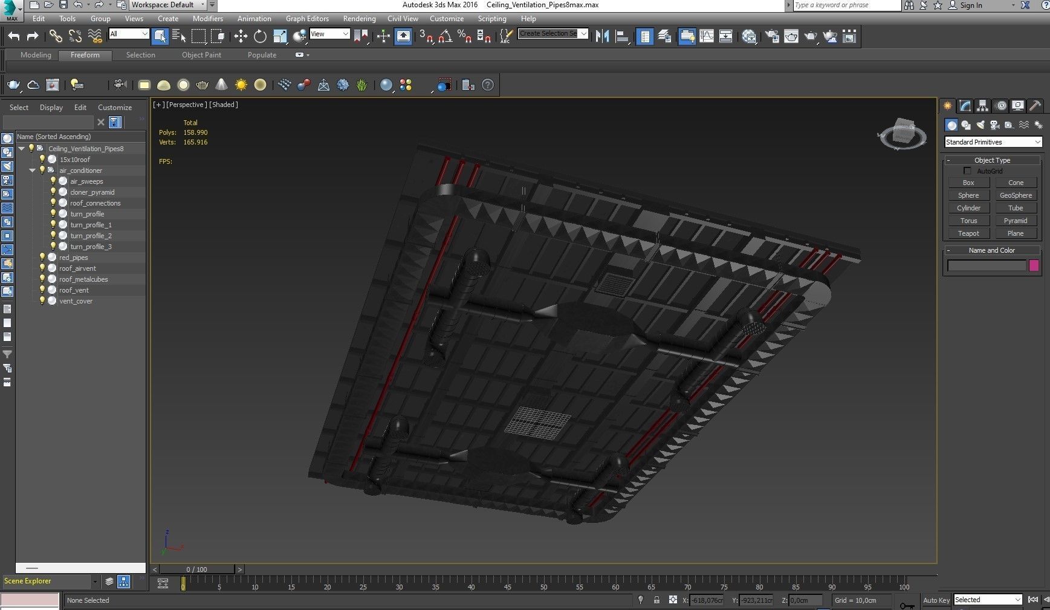Click the keyword search input field
The height and width of the screenshot is (610, 1050).
[846, 5]
